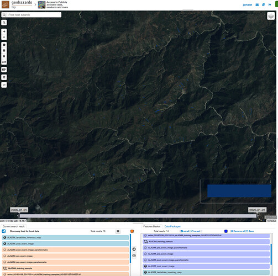The image size is (278, 276).
Task: Toggle visibility of basket ALADIM_post_event_image item
Action: [x=145, y=266]
